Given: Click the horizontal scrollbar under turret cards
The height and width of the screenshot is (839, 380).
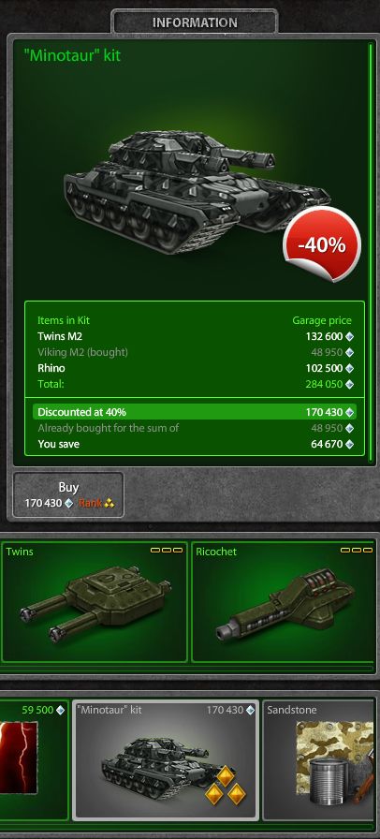Looking at the screenshot, I should click(186, 669).
